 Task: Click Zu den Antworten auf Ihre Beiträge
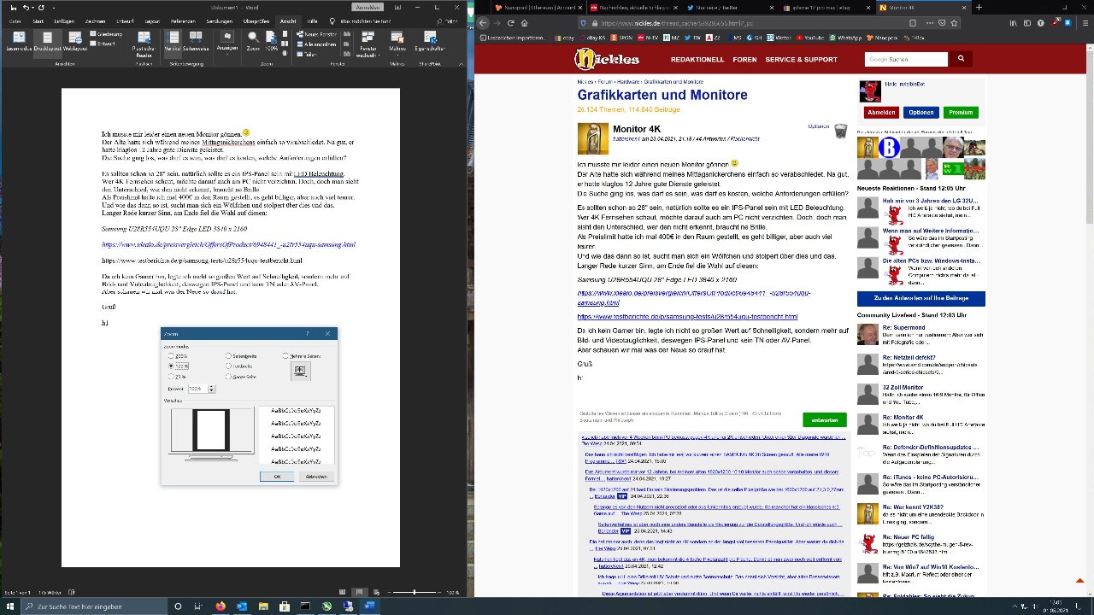pyautogui.click(x=920, y=298)
